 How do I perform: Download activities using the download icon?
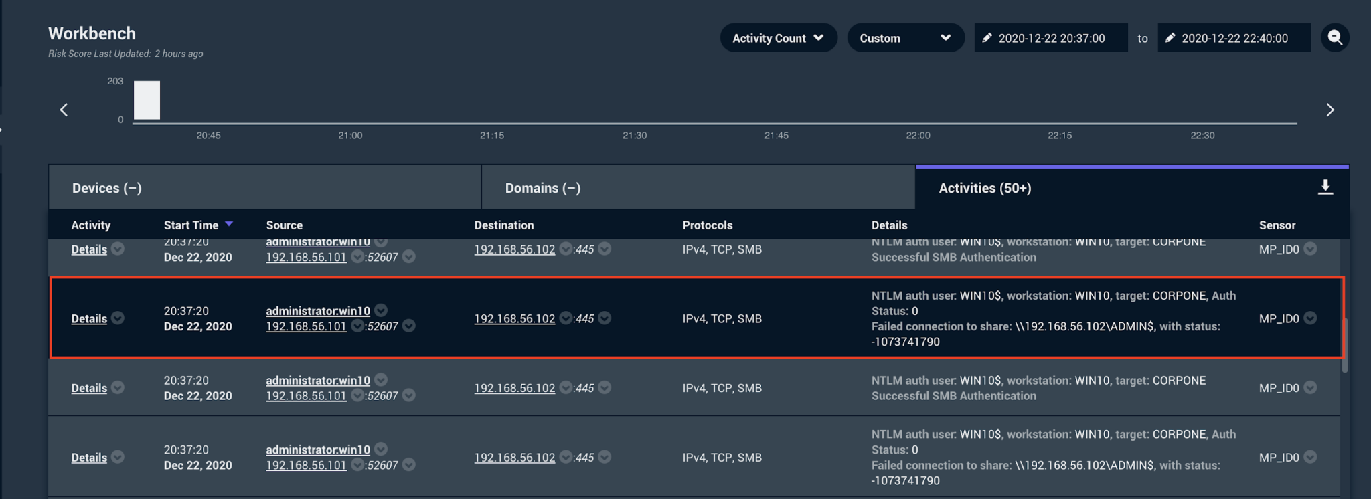[1325, 187]
